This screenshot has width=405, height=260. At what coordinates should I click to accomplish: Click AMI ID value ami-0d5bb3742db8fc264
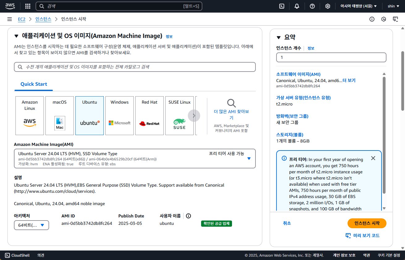[87, 223]
